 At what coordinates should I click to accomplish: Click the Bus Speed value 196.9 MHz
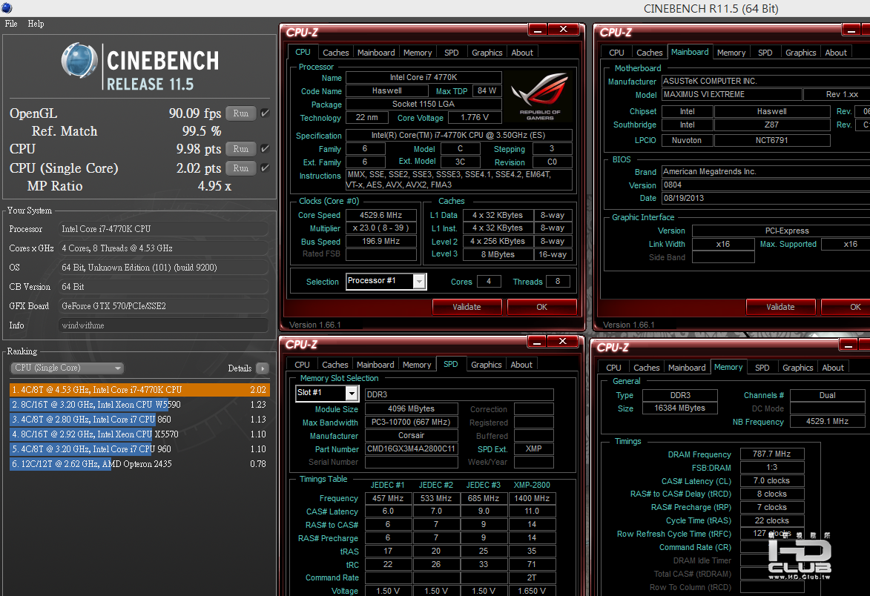pos(380,242)
